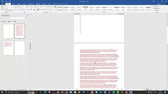Open Microsoft Edge from taskbar
The width and height of the screenshot is (168, 94).
click(45, 92)
